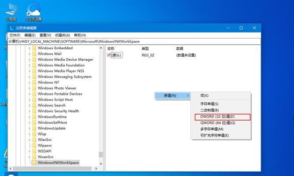Open the 此电脑 desktop icon
Screen dimensions: 294x176
click(x=11, y=11)
